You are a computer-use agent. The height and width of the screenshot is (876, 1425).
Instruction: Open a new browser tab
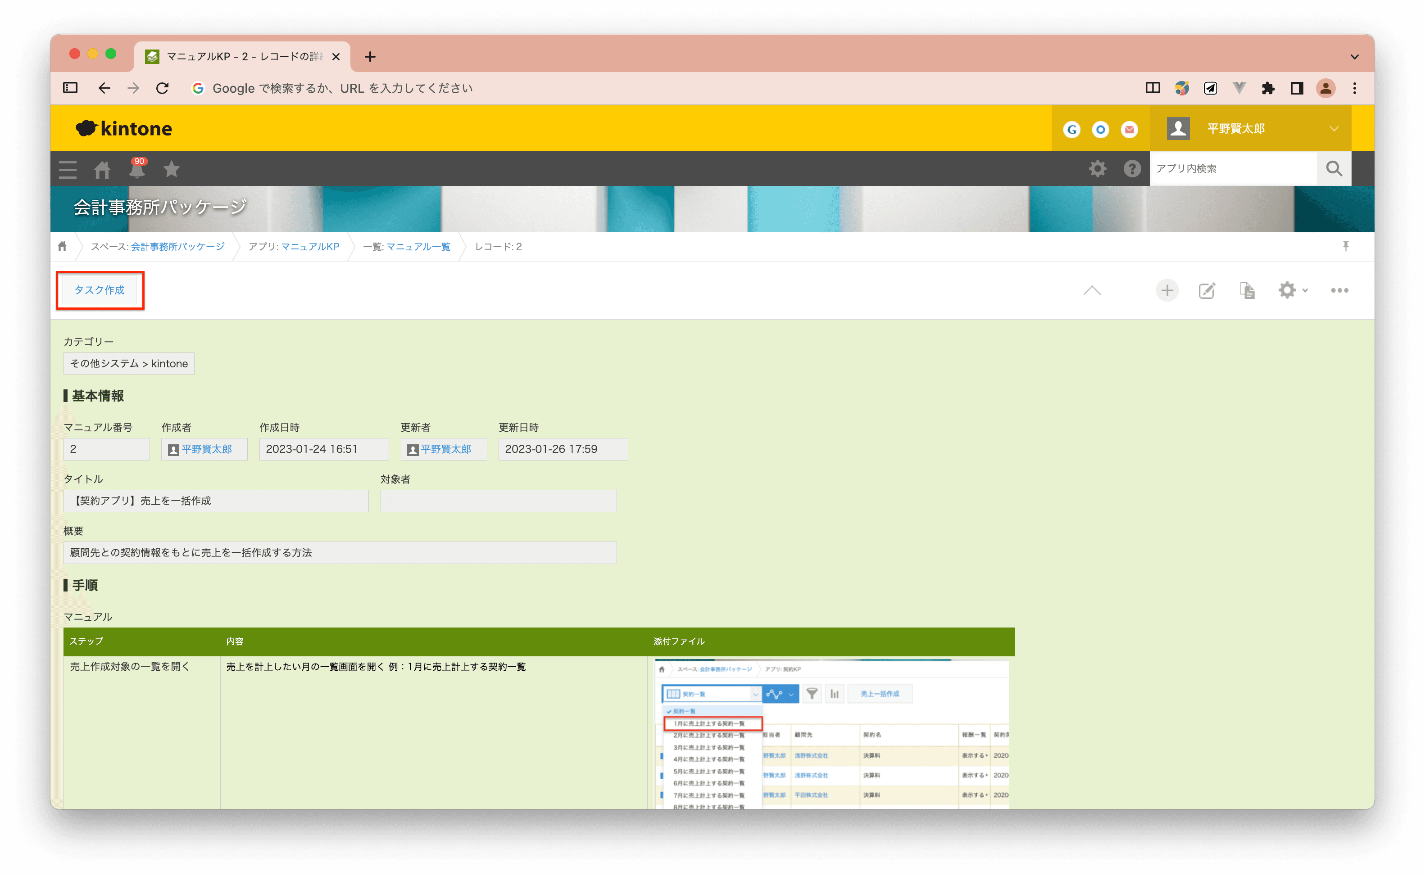pyautogui.click(x=370, y=57)
